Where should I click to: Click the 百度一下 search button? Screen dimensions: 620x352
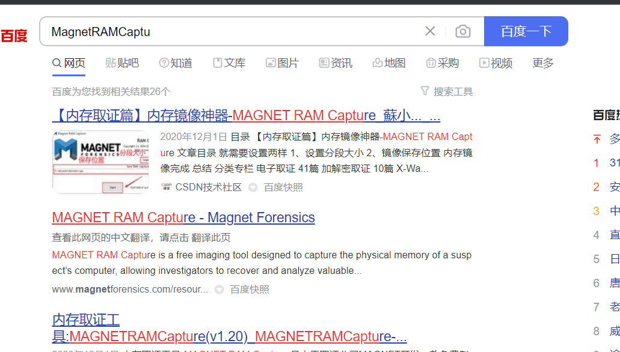tap(526, 31)
